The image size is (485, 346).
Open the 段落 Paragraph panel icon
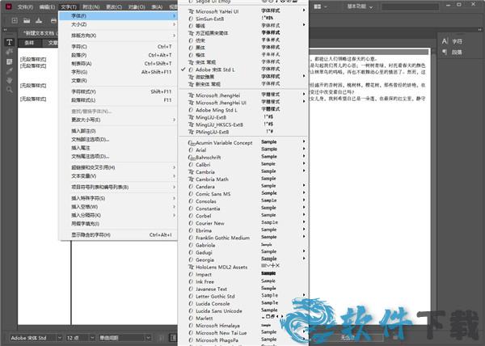click(x=445, y=52)
